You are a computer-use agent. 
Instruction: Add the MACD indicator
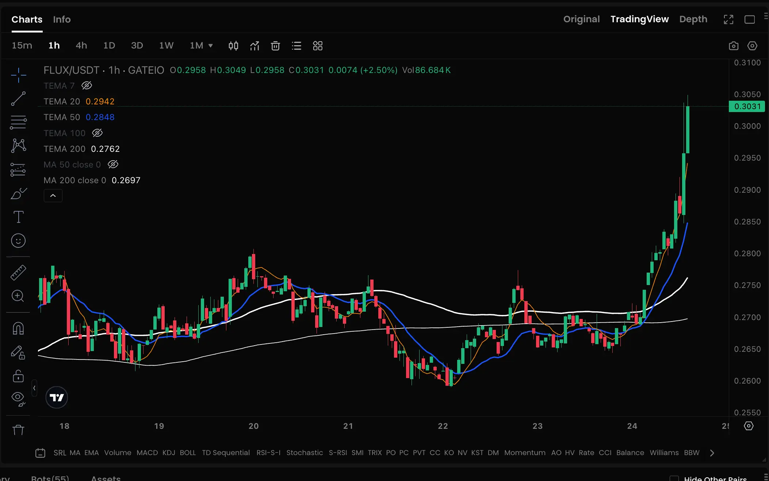147,453
